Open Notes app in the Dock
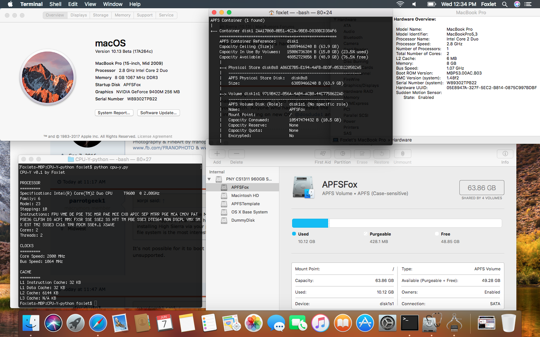This screenshot has height=337, width=540. [x=187, y=323]
